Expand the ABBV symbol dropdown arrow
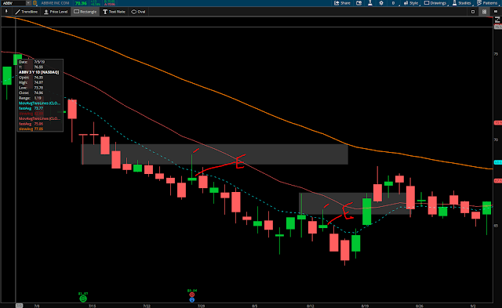502x308 pixels. tap(28, 3)
